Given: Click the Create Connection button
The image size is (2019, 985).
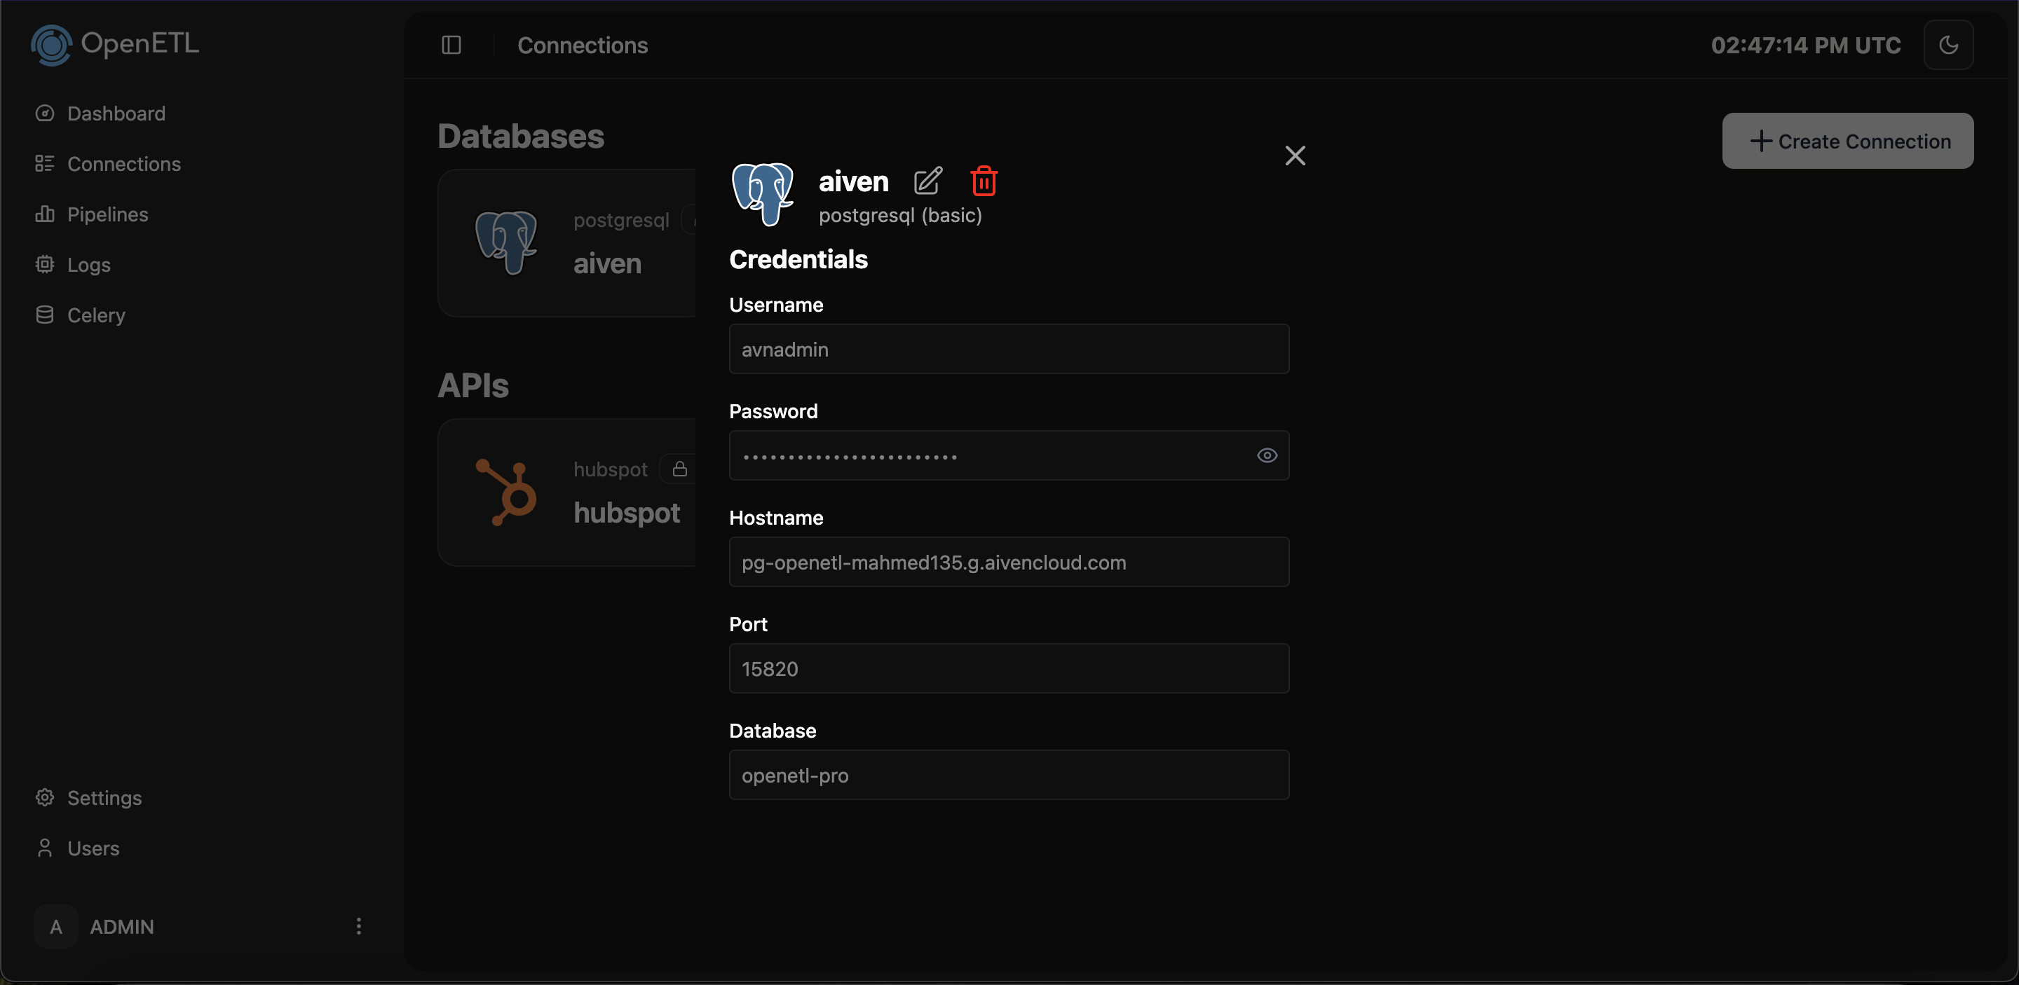Looking at the screenshot, I should 1847,141.
